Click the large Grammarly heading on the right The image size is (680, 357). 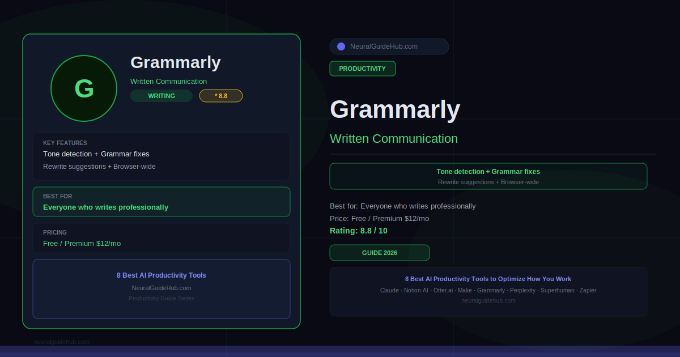click(395, 109)
